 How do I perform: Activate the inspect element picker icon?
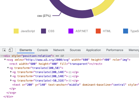(4, 50)
